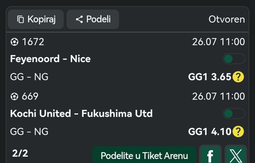The width and height of the screenshot is (255, 163).
Task: Click the Kopiraj button
Action: (36, 19)
